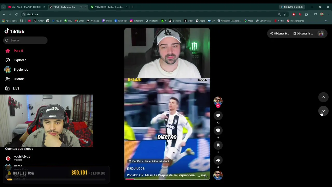Open the YouTube bookmark icon
Image resolution: width=332 pixels, height=187 pixels.
29,21
